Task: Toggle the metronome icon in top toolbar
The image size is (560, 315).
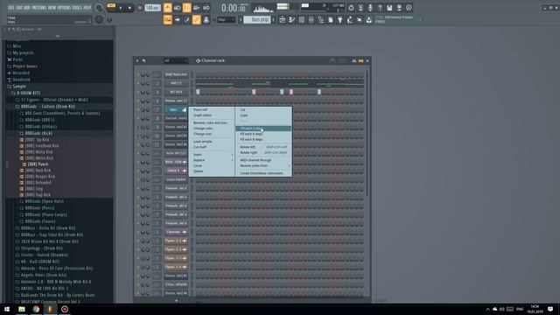Action: 167,8
